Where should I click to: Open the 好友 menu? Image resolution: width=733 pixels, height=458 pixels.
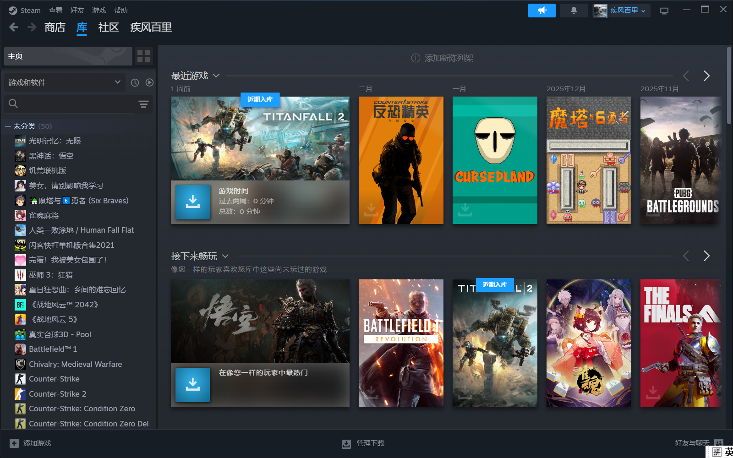coord(77,11)
